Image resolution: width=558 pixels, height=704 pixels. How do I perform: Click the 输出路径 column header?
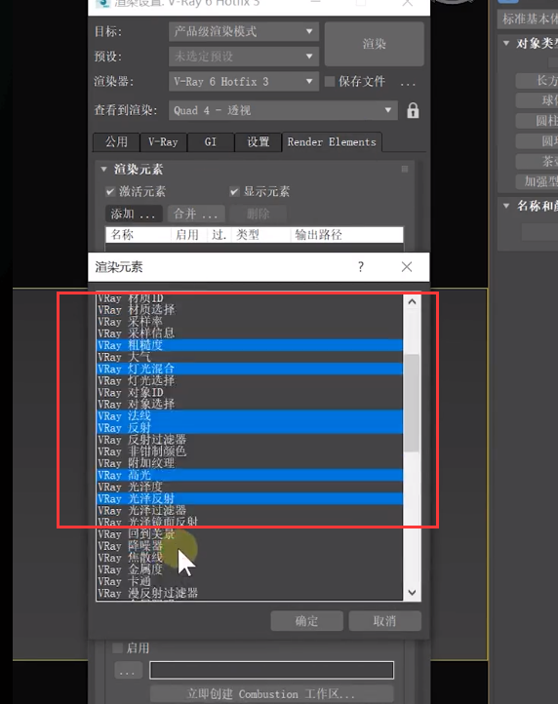click(347, 235)
